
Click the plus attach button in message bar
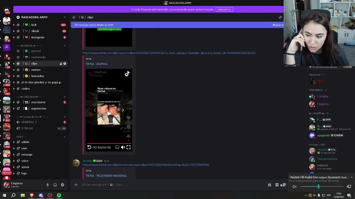pos(76,185)
